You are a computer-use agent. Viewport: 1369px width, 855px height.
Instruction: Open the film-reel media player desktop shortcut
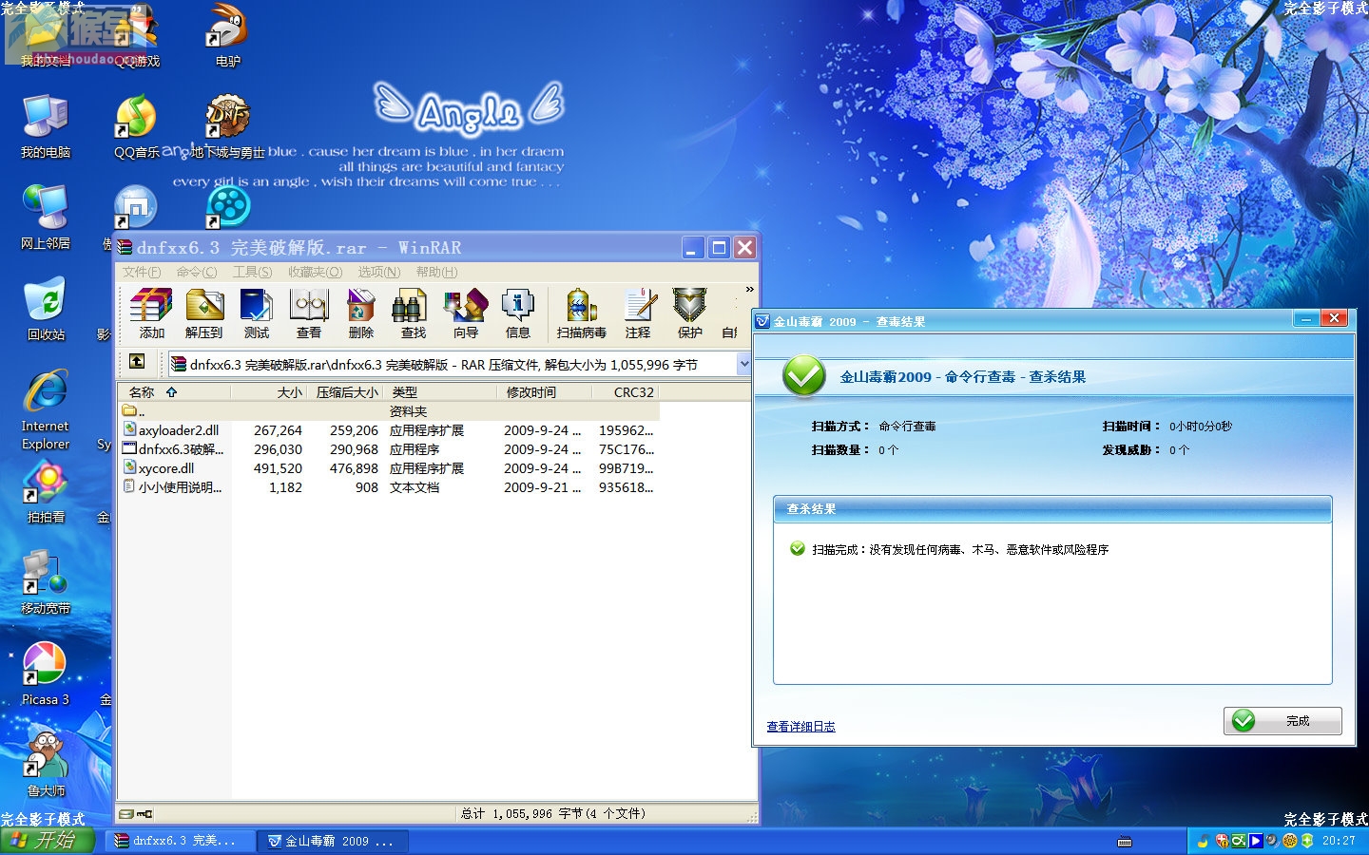227,207
